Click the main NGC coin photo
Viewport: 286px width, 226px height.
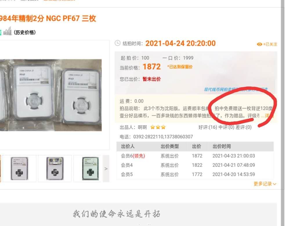point(51,95)
